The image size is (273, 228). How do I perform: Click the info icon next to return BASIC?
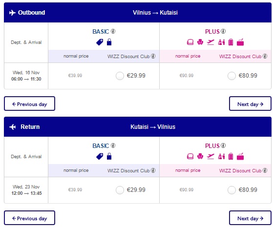click(113, 145)
